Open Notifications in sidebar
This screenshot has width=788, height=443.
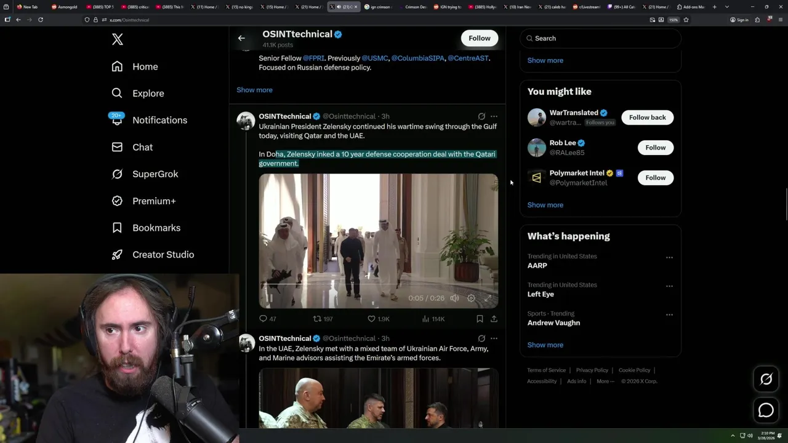(149, 120)
